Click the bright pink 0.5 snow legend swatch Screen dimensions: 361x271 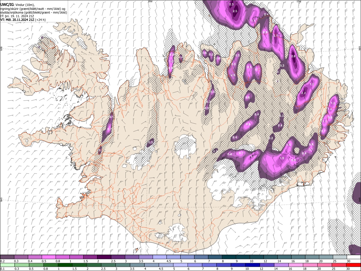coord(49,257)
